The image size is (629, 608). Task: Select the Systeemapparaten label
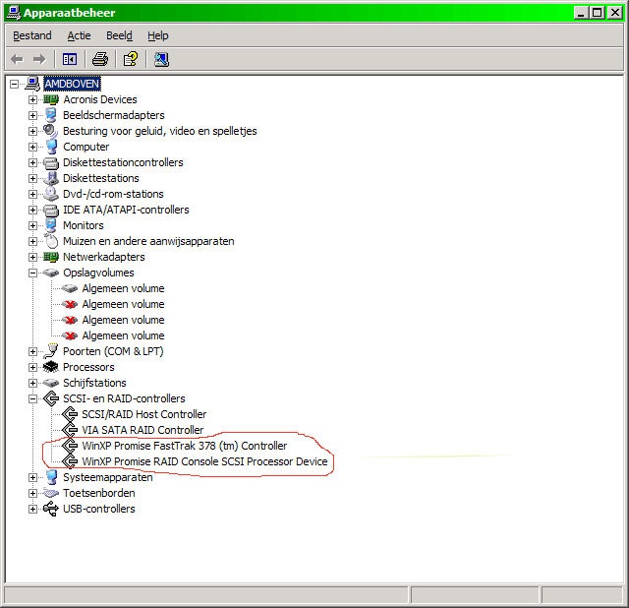[107, 477]
